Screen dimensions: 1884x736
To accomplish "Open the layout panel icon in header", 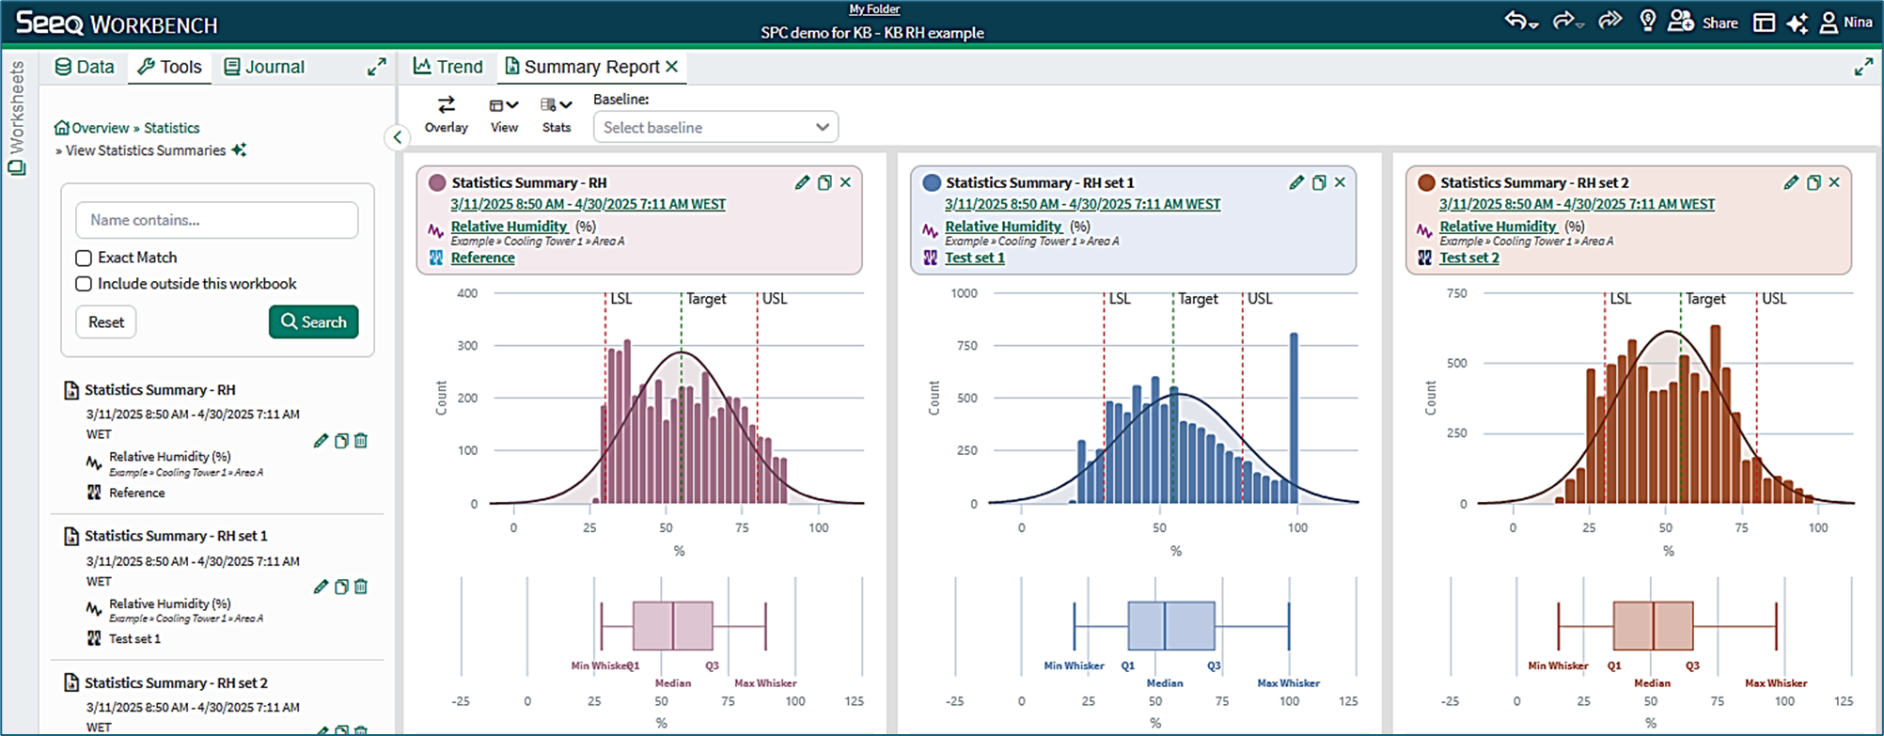I will pos(1764,22).
